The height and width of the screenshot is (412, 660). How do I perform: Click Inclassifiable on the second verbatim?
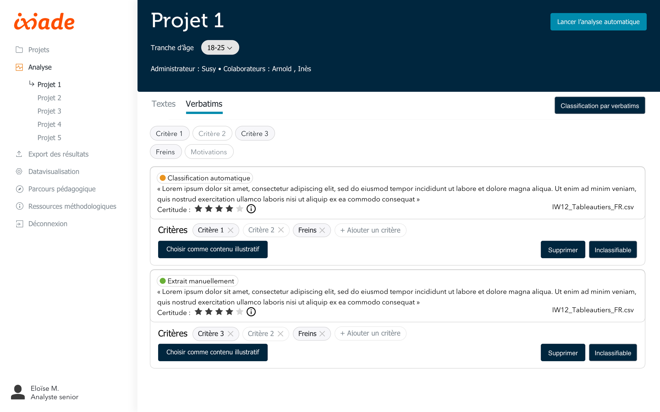612,353
